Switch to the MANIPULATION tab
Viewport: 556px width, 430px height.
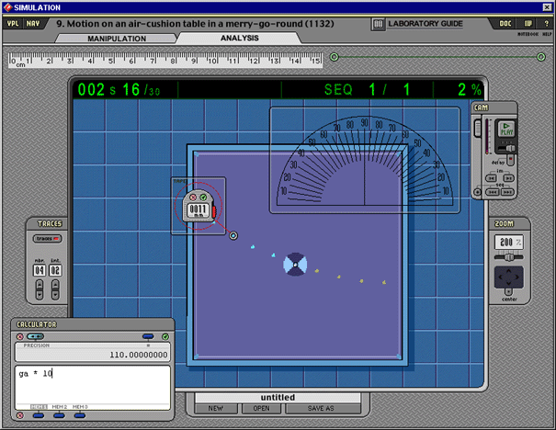coord(117,40)
